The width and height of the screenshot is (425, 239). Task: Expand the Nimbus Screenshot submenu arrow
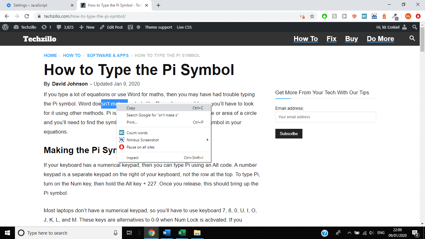[208, 140]
